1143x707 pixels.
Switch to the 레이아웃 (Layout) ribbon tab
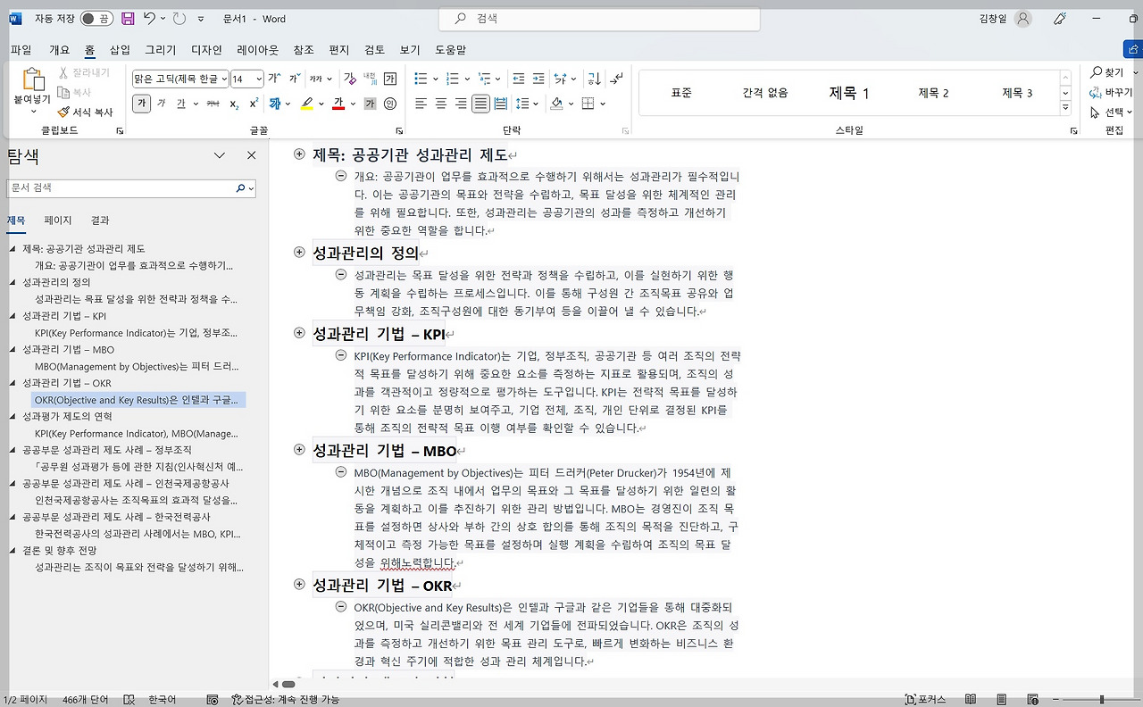click(x=257, y=50)
